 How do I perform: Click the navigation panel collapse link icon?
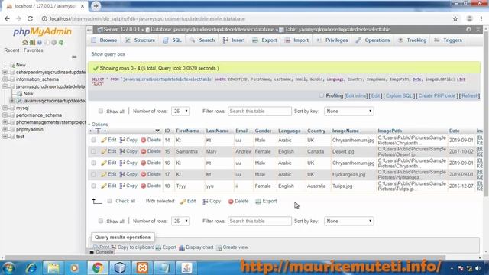pos(74,57)
